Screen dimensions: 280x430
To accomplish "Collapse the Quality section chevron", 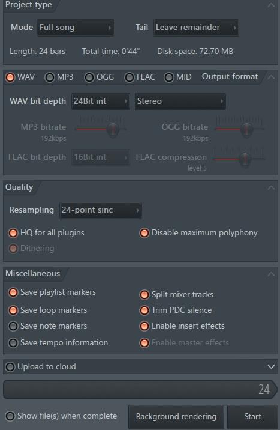I will [271, 187].
